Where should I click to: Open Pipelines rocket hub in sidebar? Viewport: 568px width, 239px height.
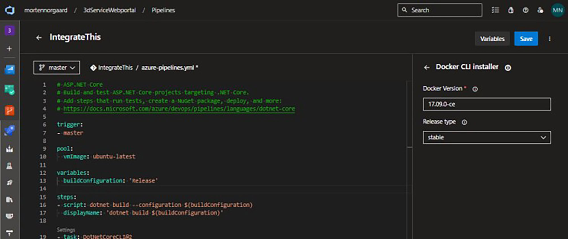(x=9, y=131)
